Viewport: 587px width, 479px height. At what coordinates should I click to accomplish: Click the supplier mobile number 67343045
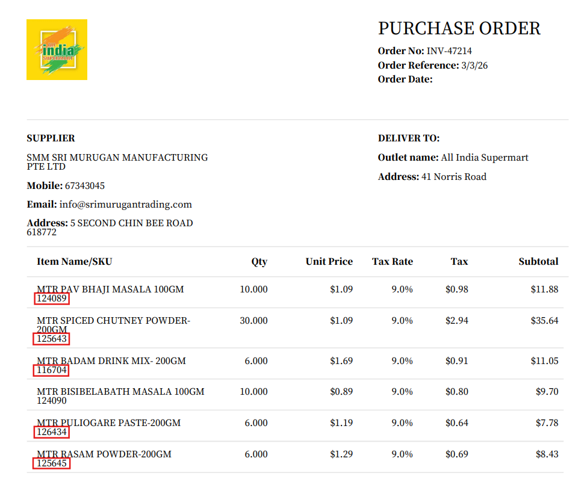[85, 186]
